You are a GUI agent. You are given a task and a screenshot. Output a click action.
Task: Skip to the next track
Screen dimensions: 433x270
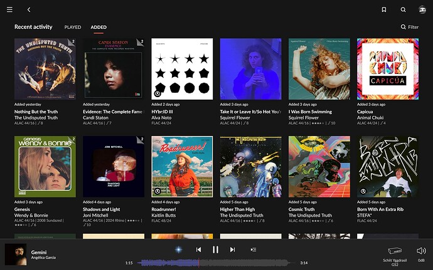pyautogui.click(x=232, y=249)
